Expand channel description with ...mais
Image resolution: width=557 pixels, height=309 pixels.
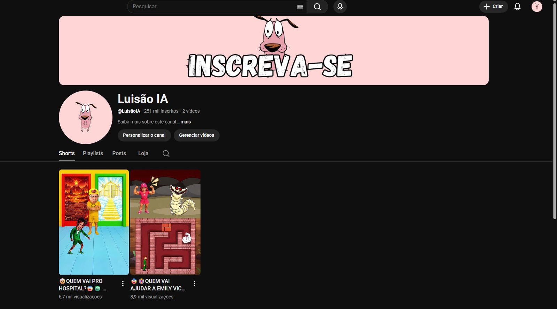184,122
